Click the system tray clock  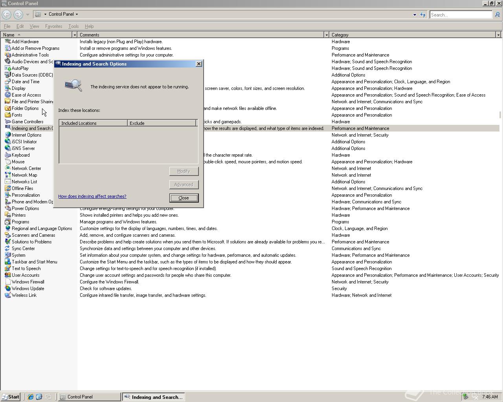pyautogui.click(x=490, y=397)
